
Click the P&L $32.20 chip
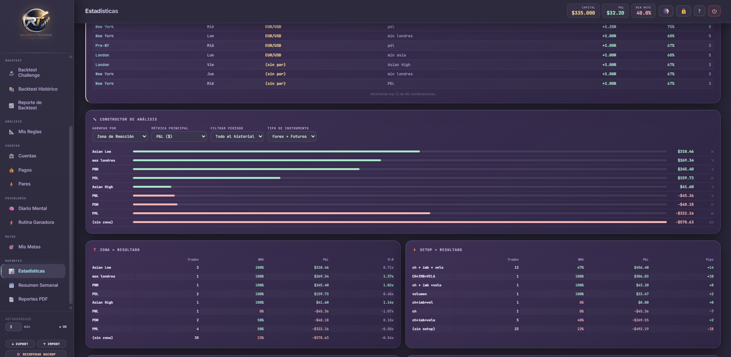615,11
